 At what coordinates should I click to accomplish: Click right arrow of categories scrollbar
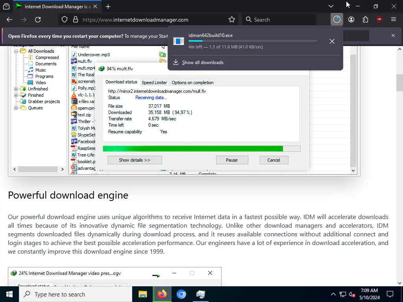click(x=62, y=169)
